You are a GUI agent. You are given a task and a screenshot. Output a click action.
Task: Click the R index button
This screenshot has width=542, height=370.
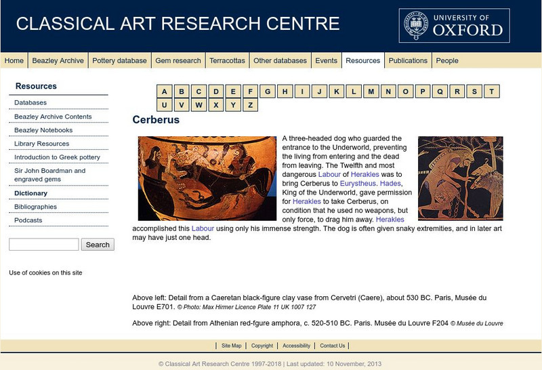(457, 91)
